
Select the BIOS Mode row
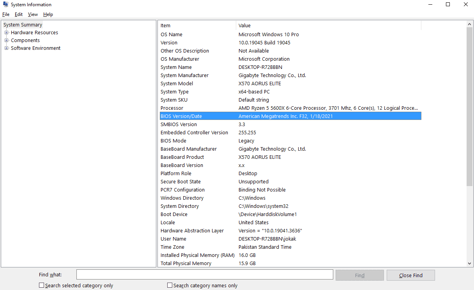coord(290,141)
